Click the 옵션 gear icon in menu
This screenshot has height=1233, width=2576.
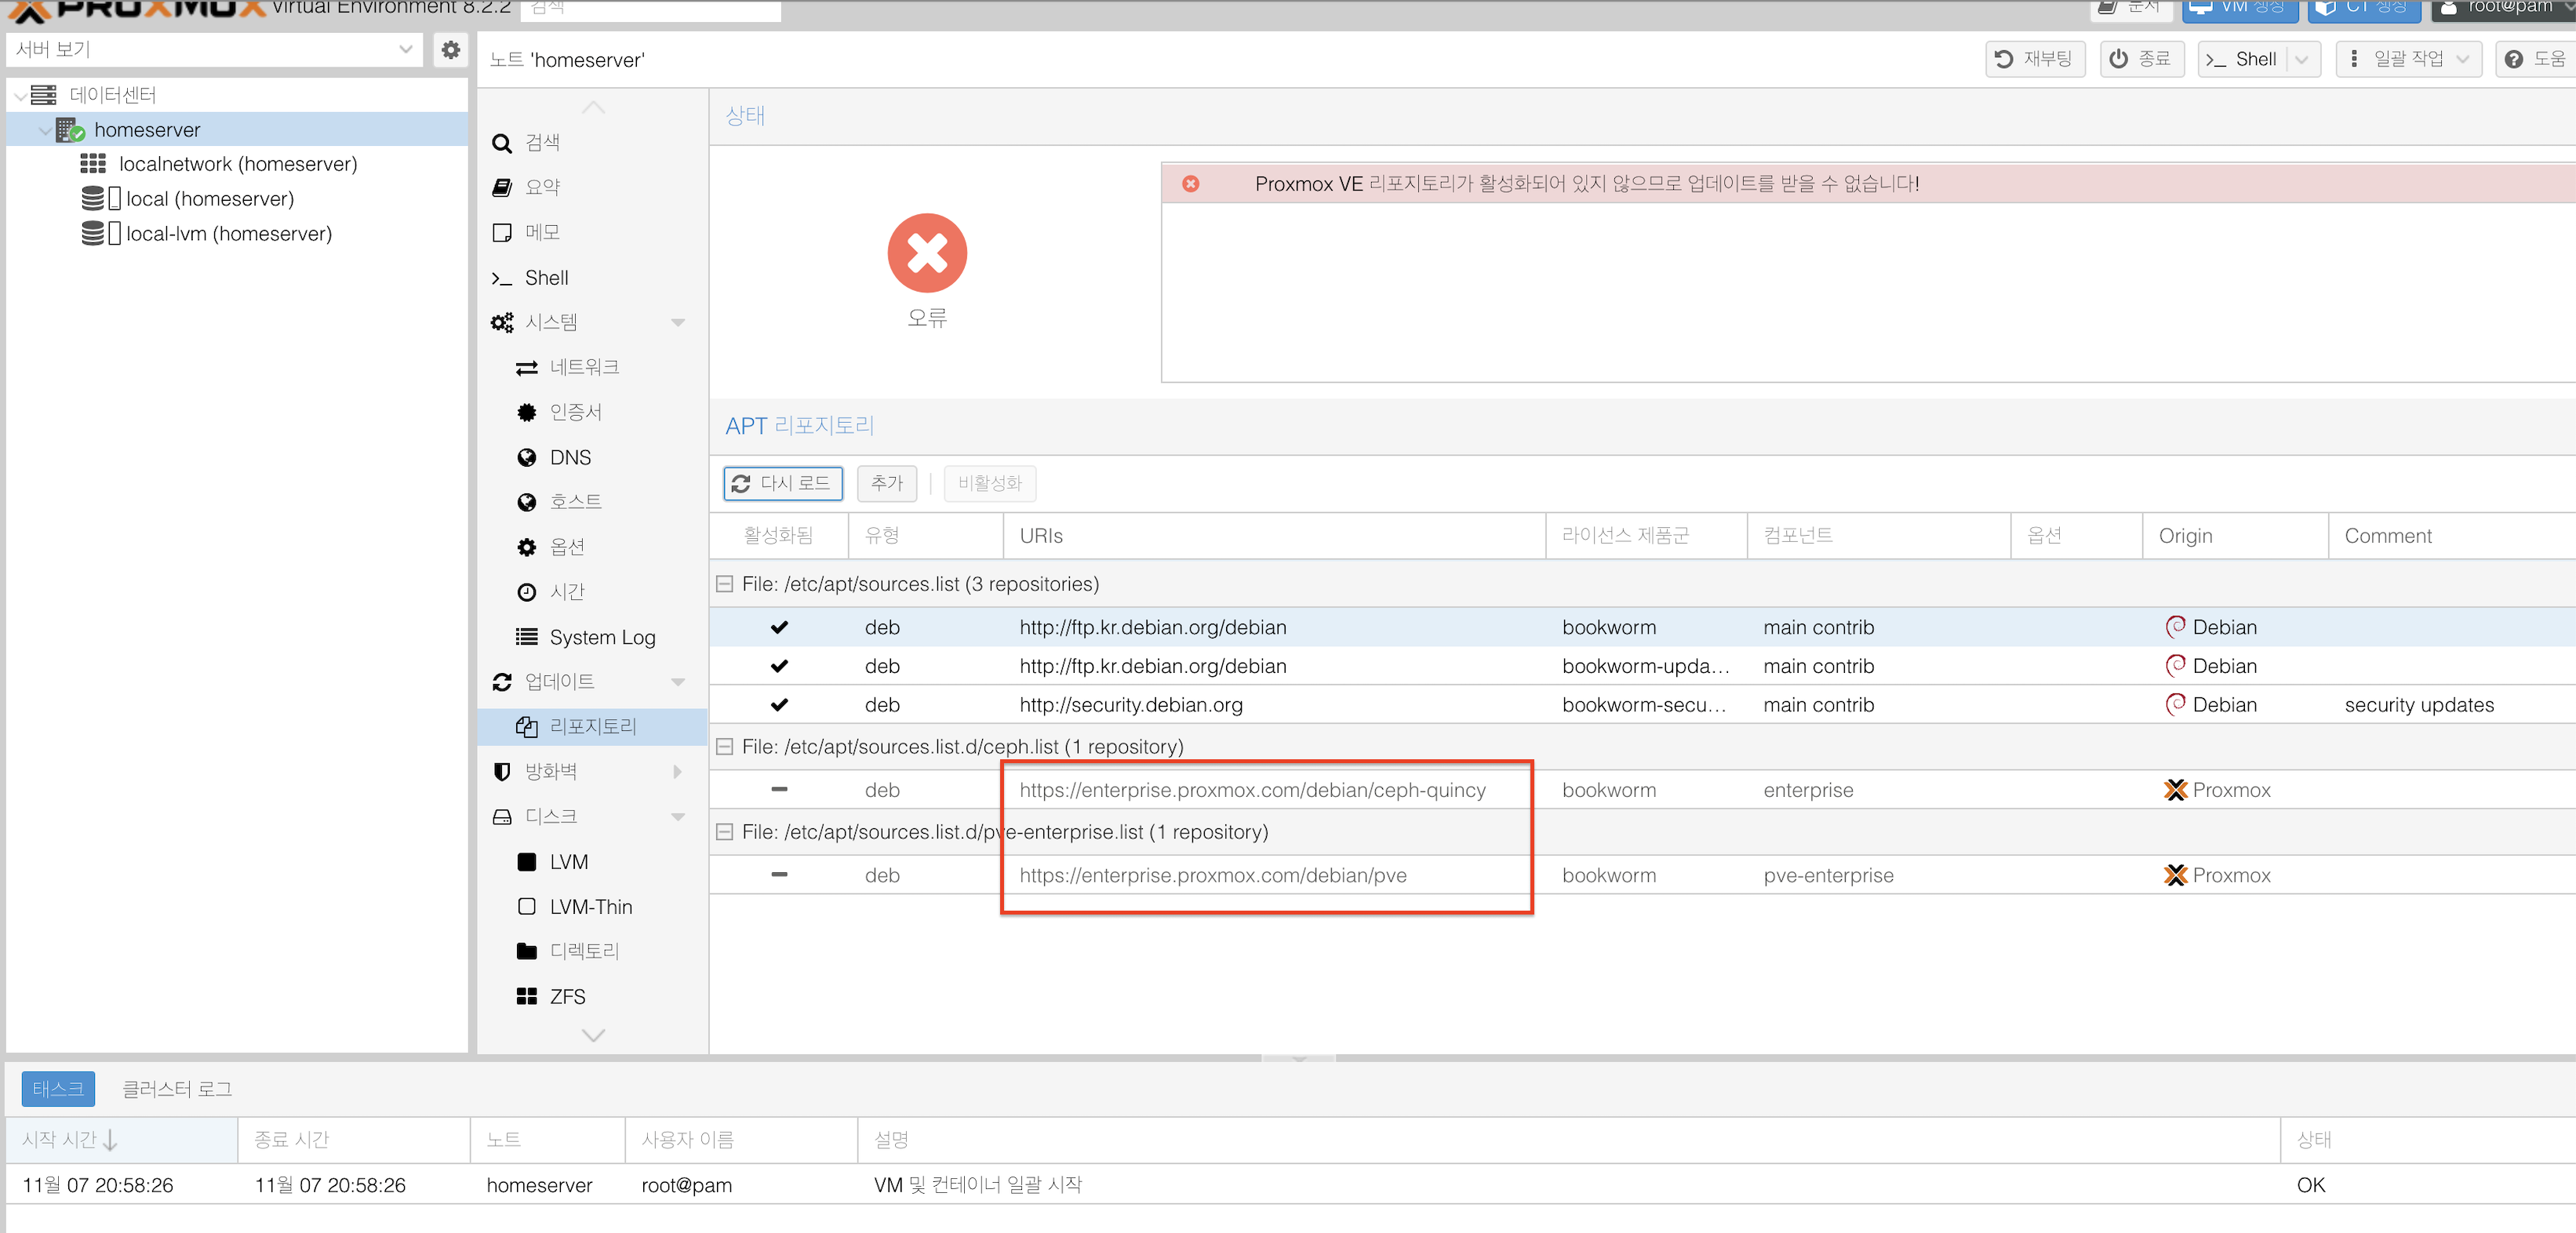tap(526, 547)
